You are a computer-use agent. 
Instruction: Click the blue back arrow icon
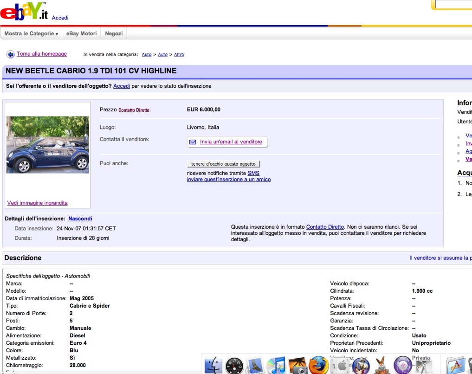[x=11, y=54]
